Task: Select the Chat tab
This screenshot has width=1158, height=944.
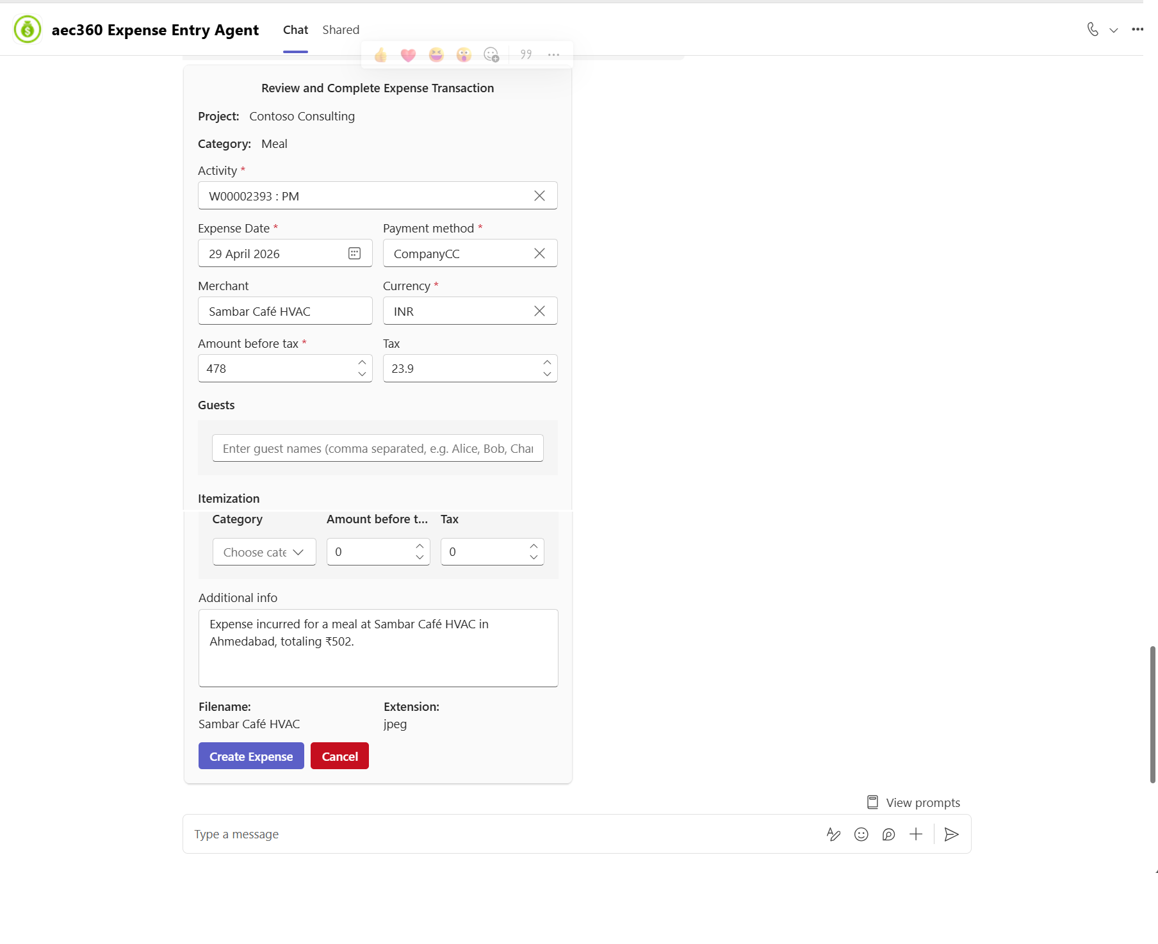Action: coord(295,30)
